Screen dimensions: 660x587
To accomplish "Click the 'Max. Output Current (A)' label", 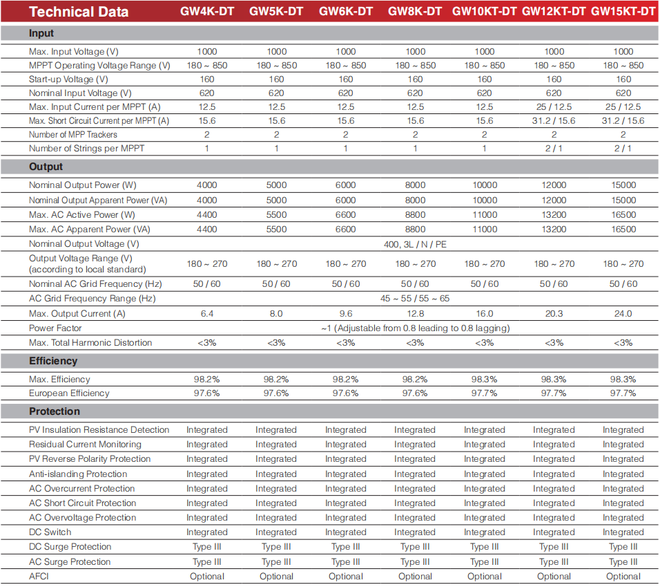I will point(77,314).
